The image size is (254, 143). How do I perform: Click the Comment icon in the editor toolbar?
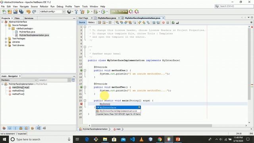173,23
